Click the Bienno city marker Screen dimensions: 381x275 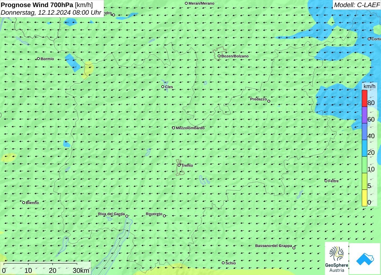(24, 203)
